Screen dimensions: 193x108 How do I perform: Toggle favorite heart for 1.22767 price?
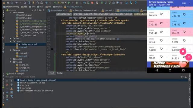pos(161,49)
